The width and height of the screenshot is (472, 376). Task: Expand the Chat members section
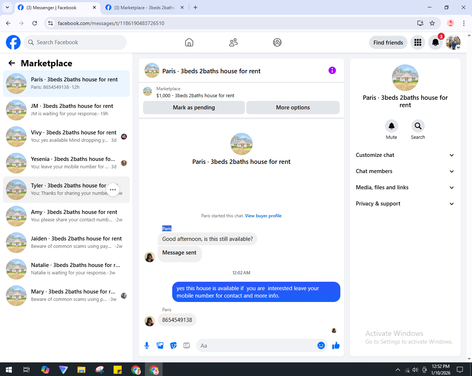(x=405, y=171)
